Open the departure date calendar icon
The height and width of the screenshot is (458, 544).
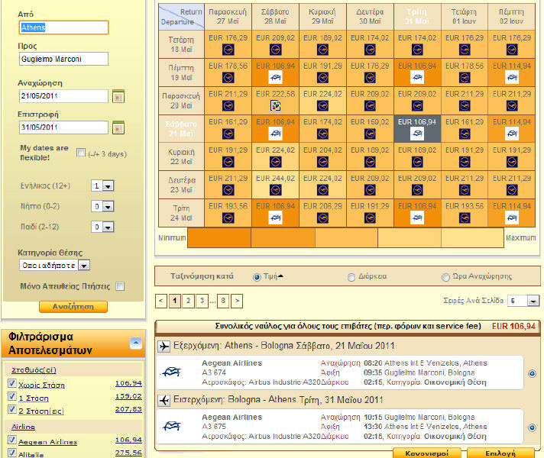click(x=118, y=96)
